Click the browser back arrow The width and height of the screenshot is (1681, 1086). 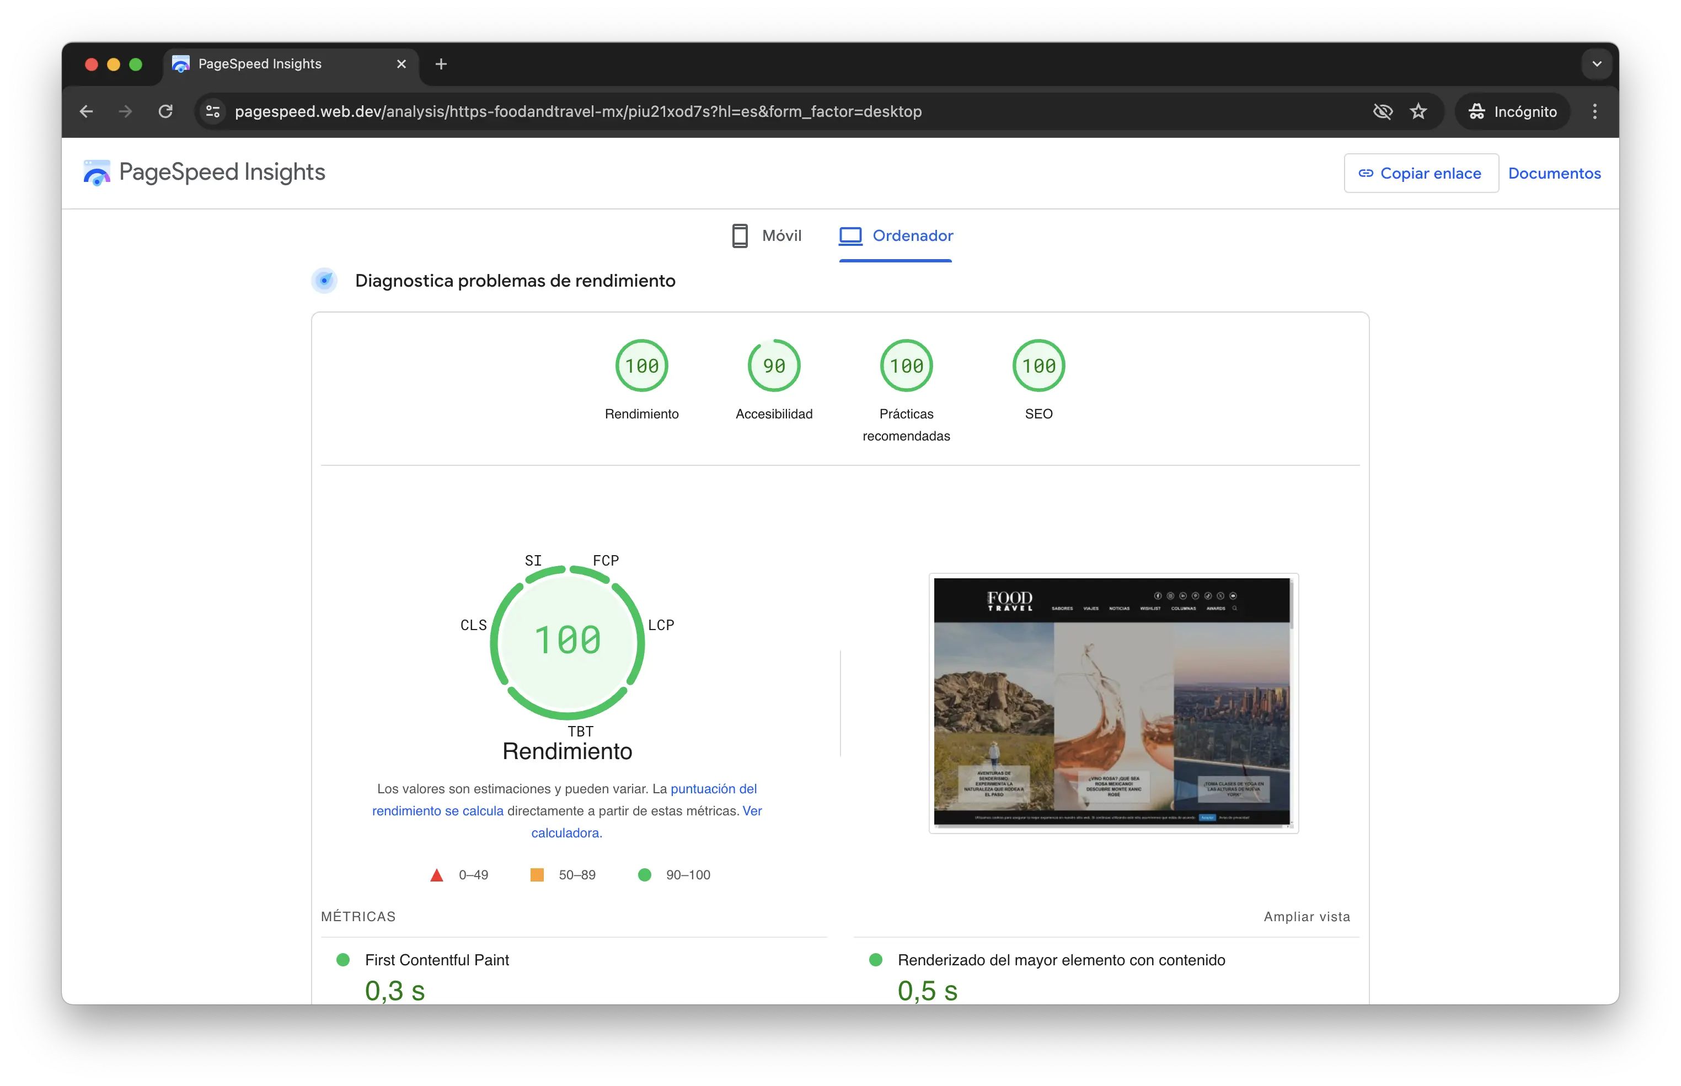pos(86,111)
